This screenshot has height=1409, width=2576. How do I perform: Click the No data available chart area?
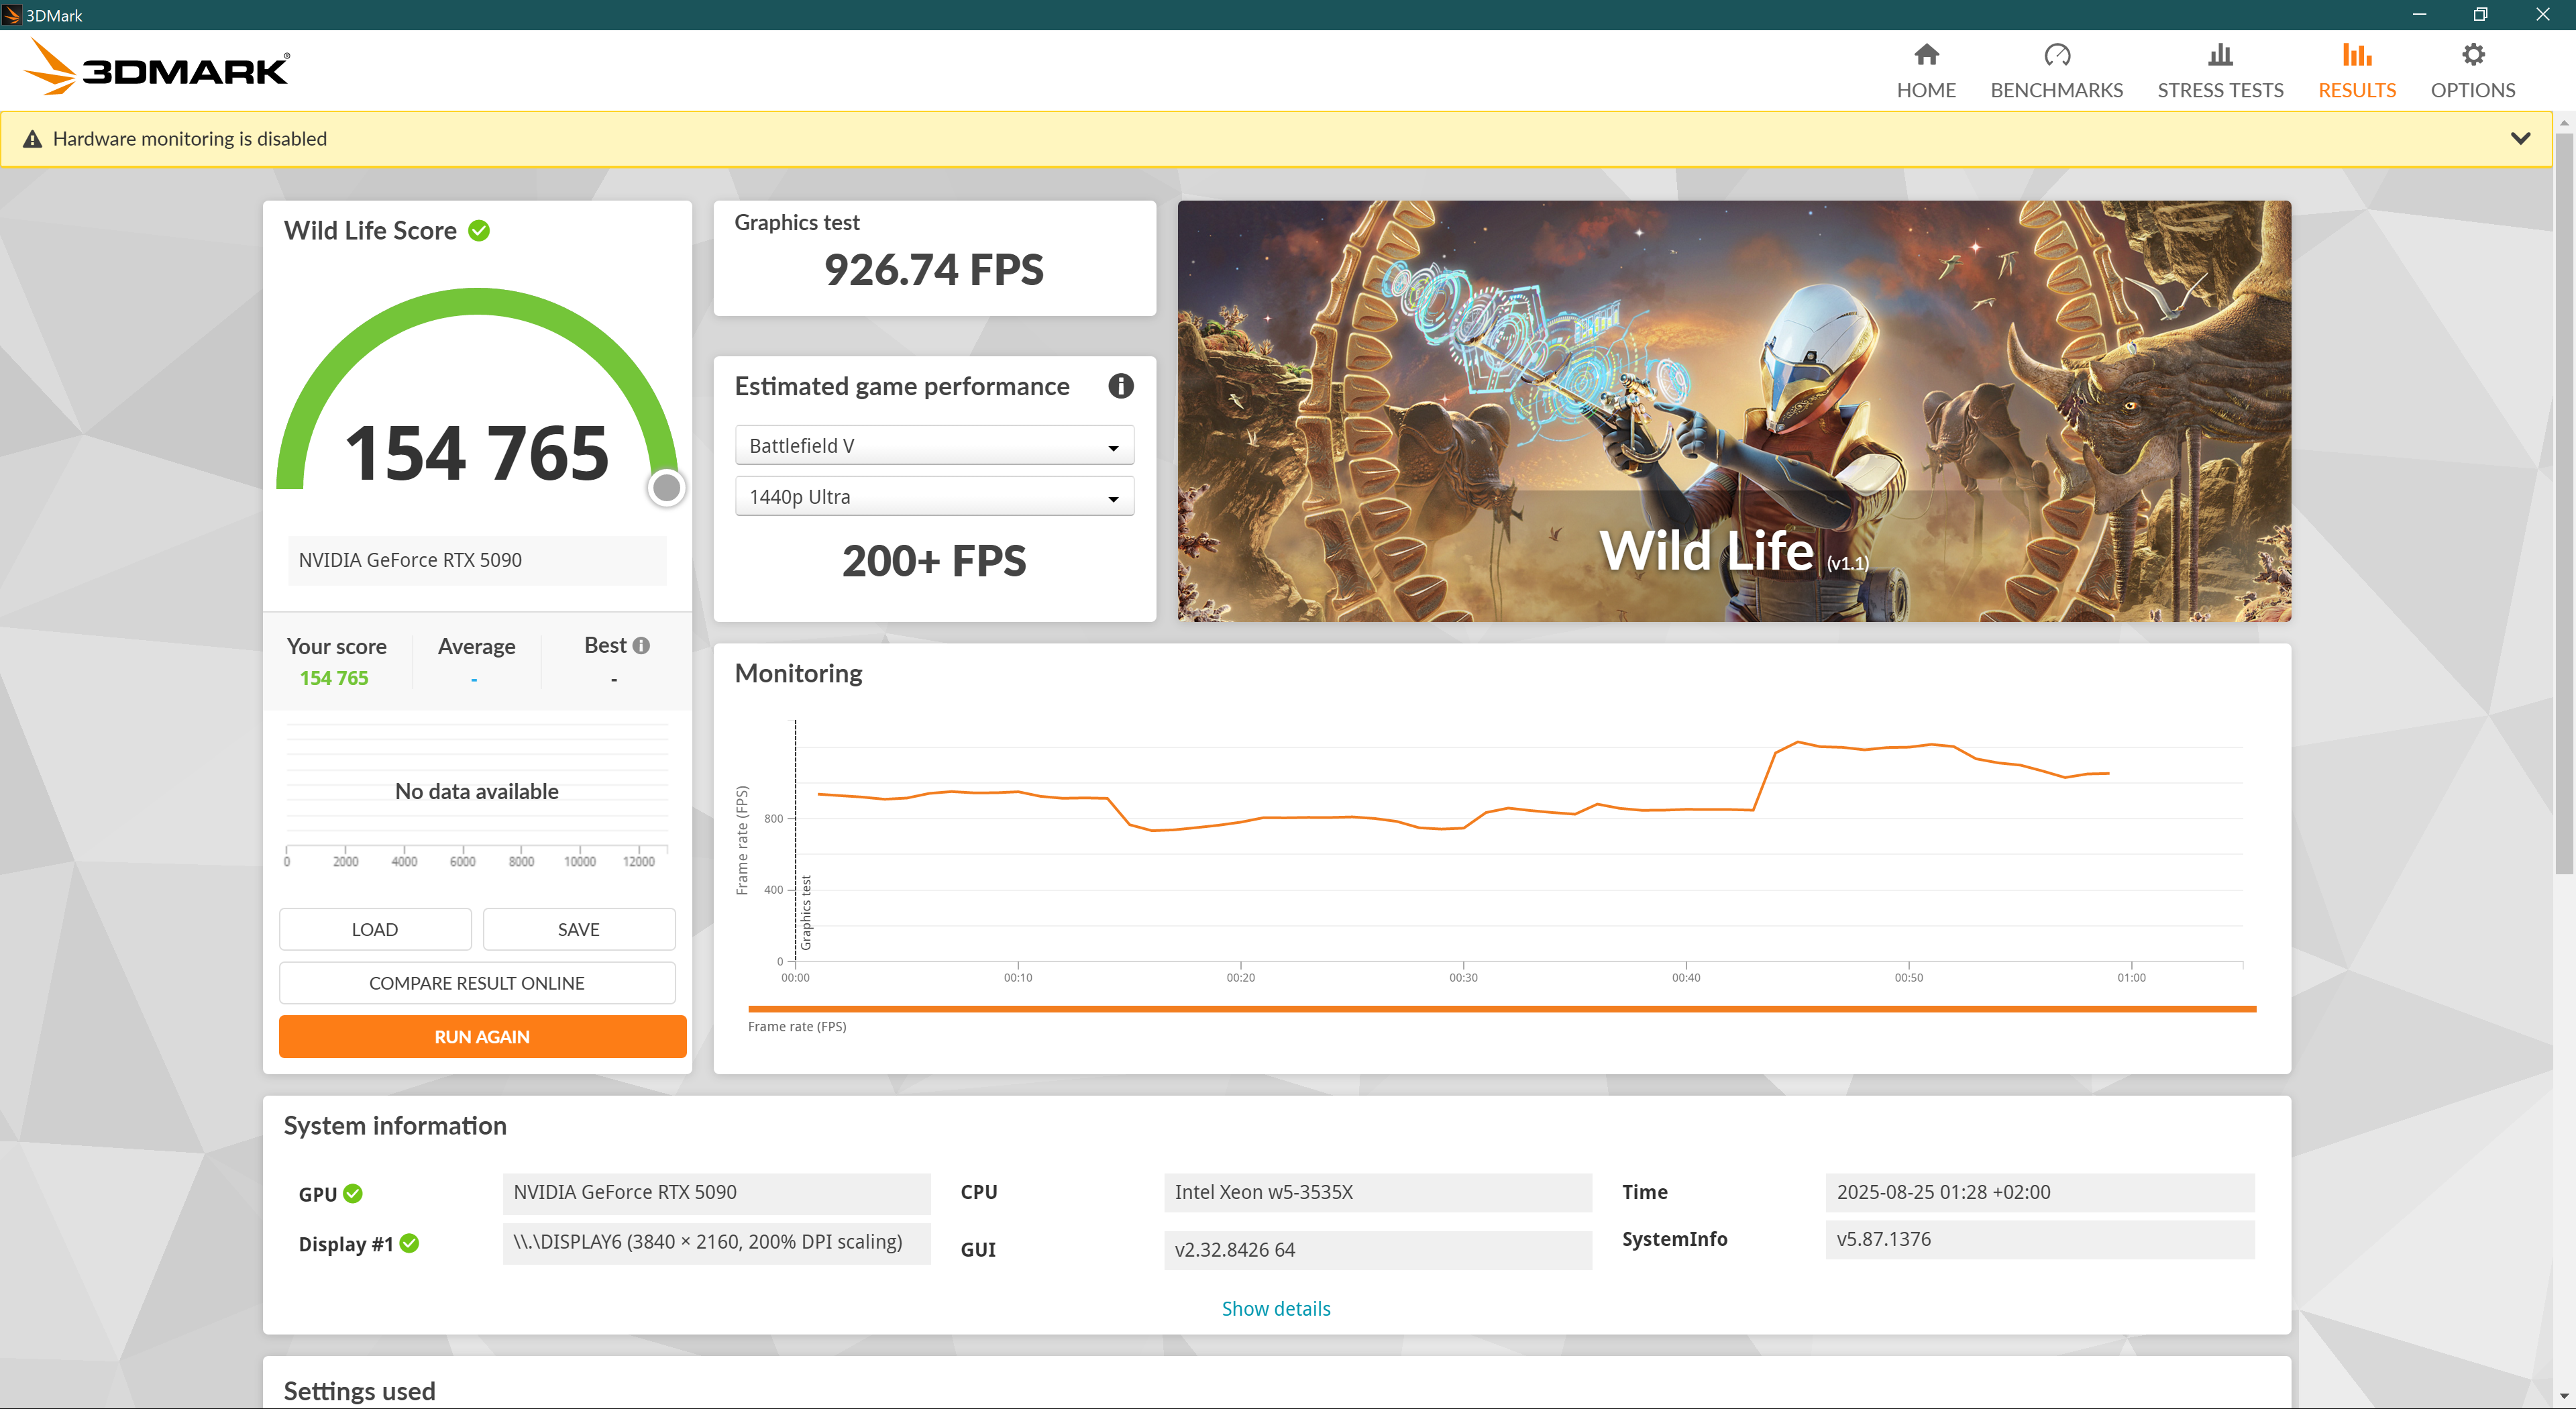pos(477,791)
